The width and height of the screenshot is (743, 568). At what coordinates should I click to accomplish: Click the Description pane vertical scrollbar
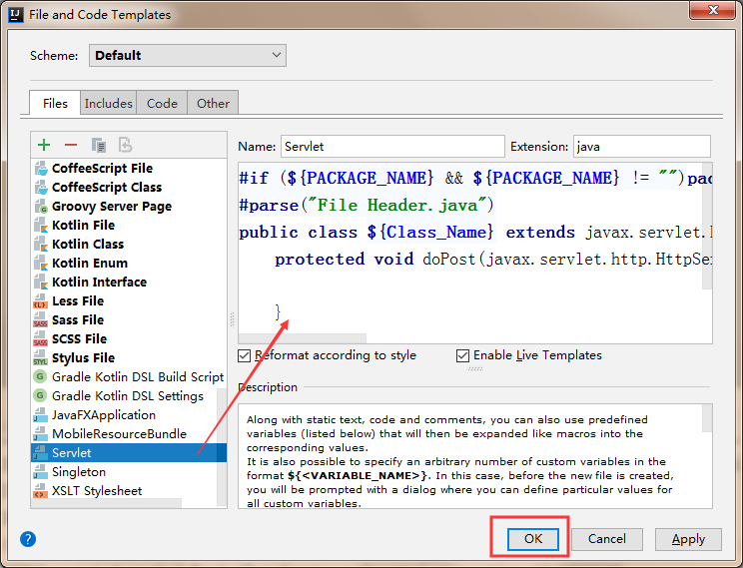[706, 419]
